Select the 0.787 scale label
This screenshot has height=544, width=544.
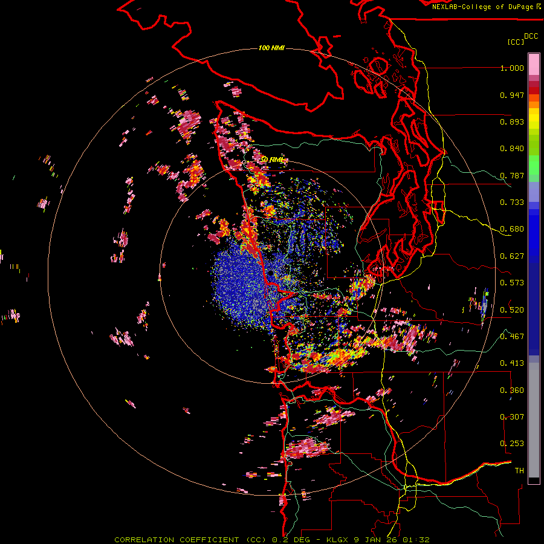(x=512, y=175)
